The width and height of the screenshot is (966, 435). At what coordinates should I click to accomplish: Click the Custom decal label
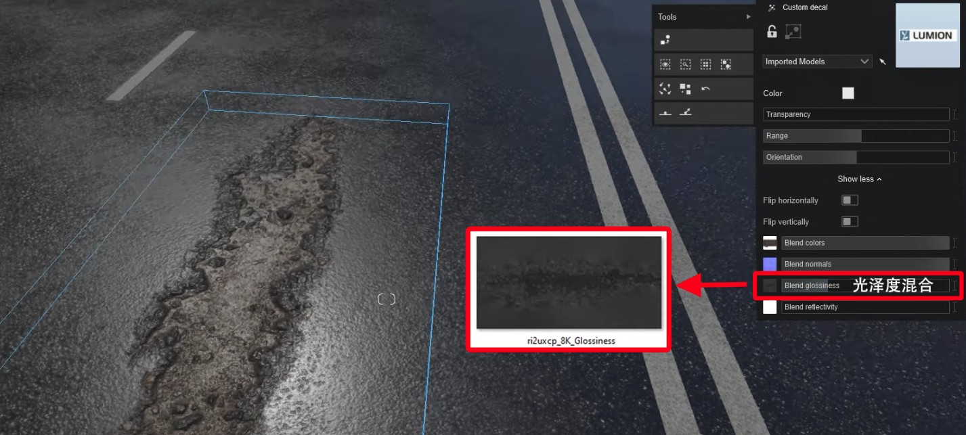point(805,7)
